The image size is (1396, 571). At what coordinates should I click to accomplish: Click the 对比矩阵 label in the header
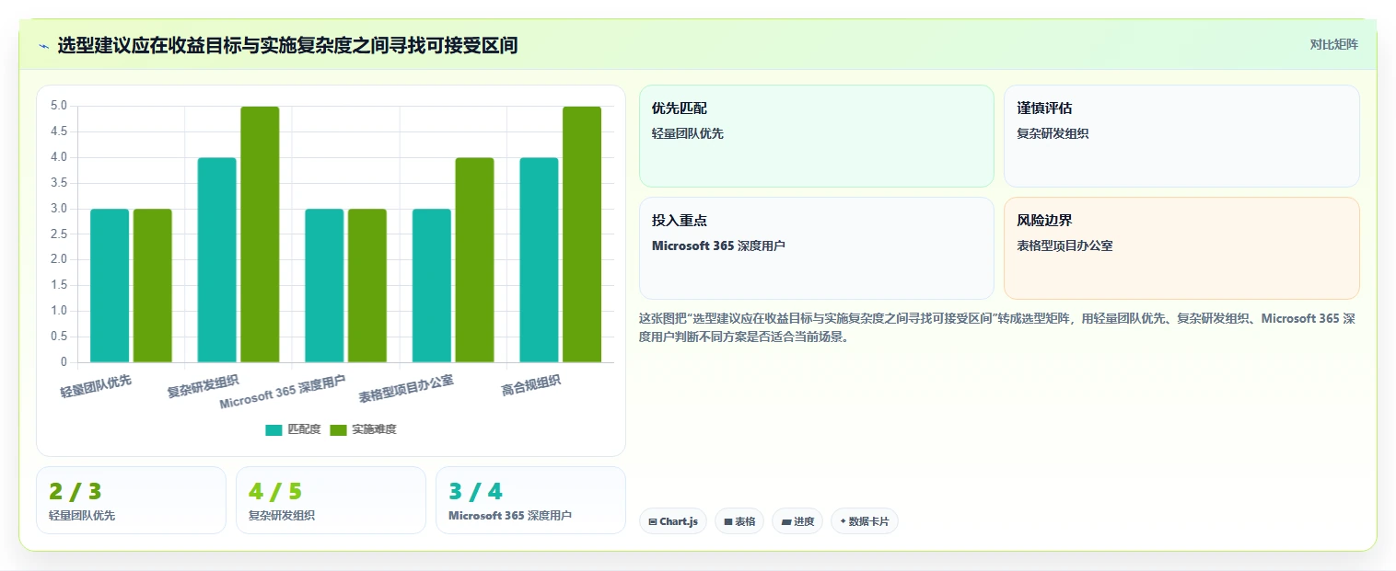tap(1333, 44)
